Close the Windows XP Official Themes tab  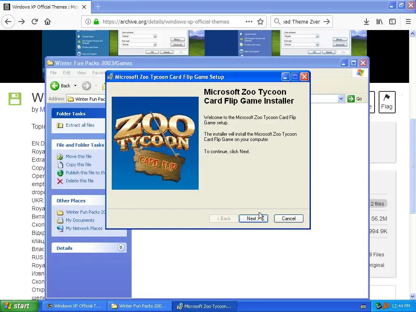pos(84,7)
